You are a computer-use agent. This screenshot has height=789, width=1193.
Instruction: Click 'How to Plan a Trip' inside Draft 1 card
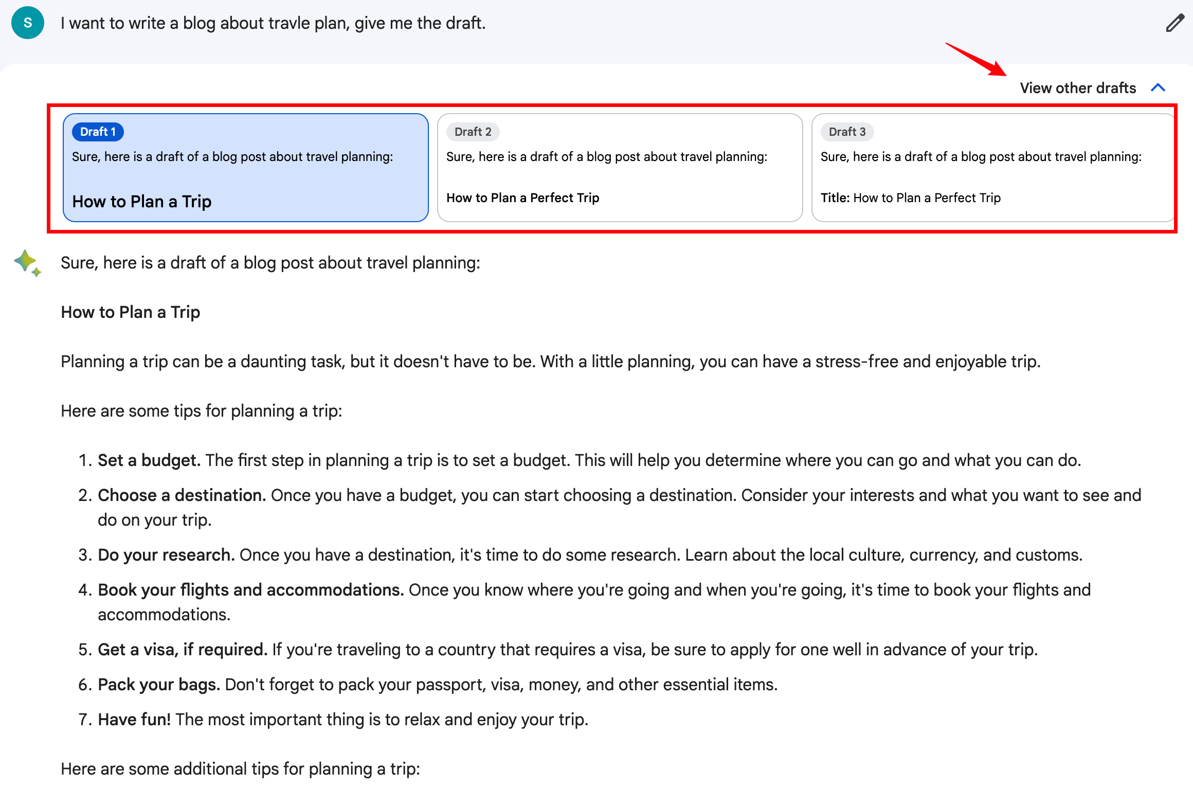tap(142, 202)
